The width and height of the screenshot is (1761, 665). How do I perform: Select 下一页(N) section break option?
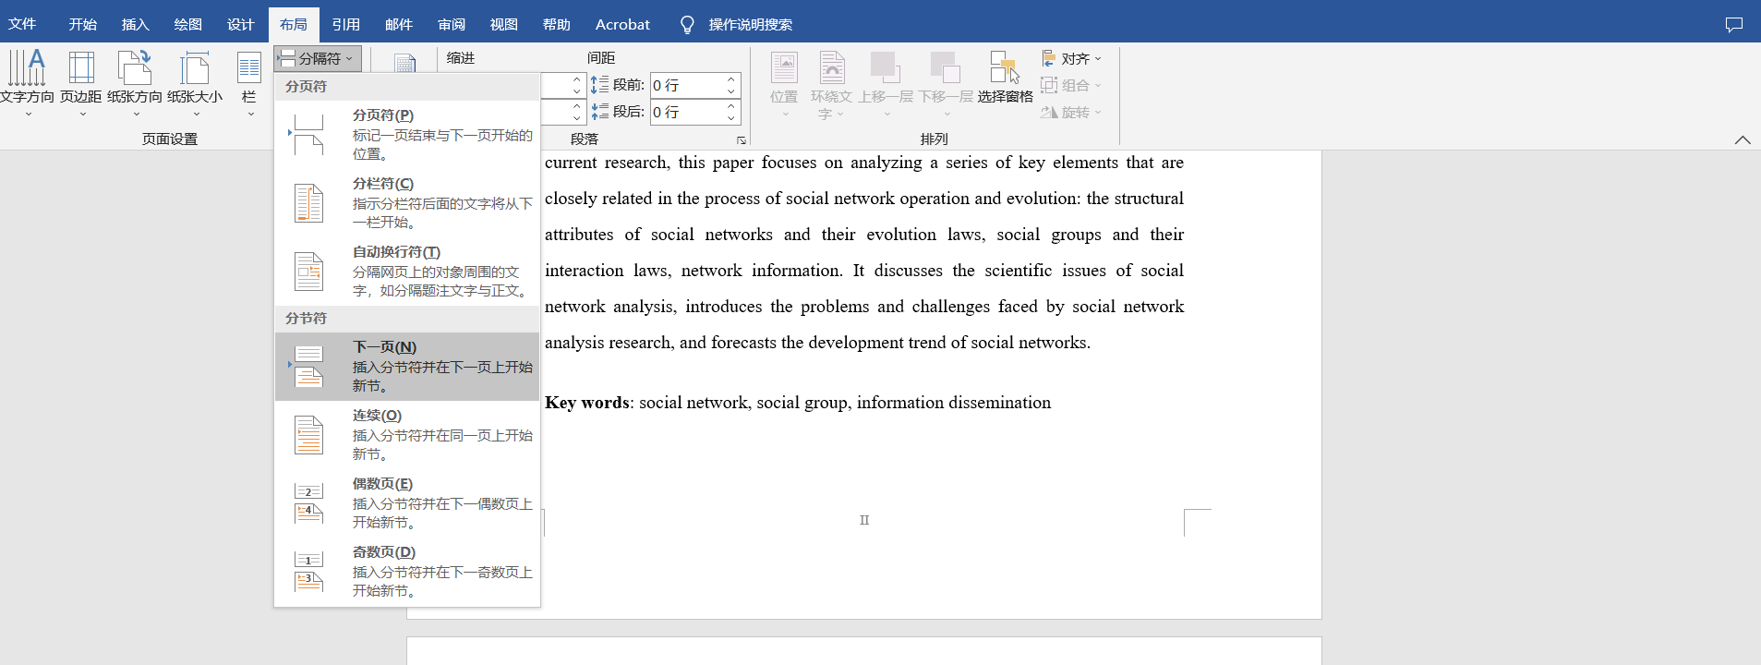(407, 367)
